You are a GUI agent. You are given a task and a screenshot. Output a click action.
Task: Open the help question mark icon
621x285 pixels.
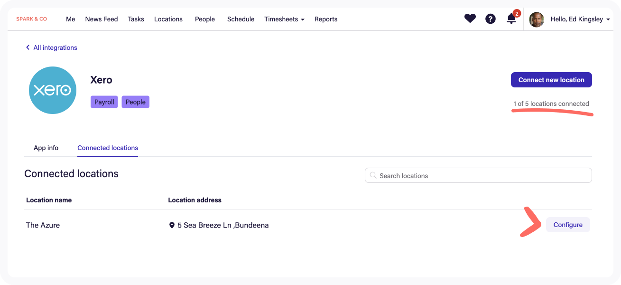coord(491,19)
